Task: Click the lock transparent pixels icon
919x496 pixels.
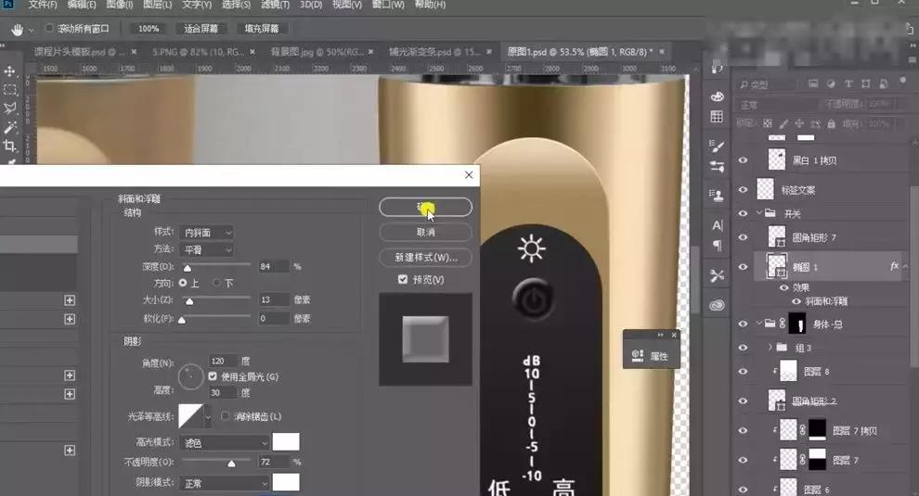Action: pos(767,123)
